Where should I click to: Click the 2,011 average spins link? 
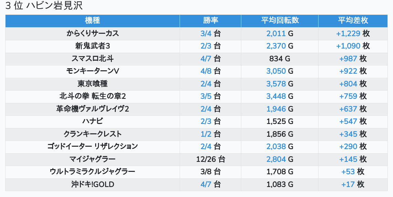(x=276, y=33)
